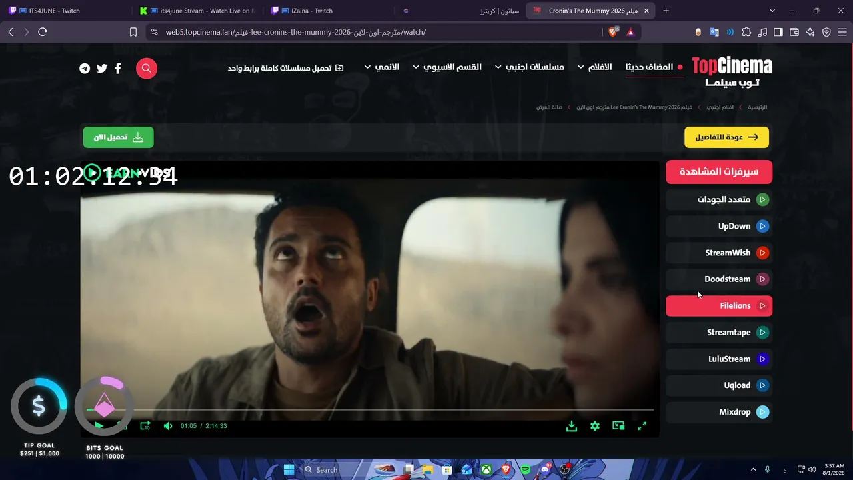Select the Uqload server
The width and height of the screenshot is (853, 480).
(719, 385)
